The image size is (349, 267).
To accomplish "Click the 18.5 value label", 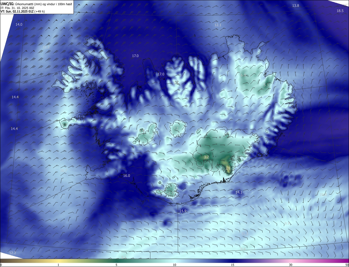I will (x=340, y=11).
